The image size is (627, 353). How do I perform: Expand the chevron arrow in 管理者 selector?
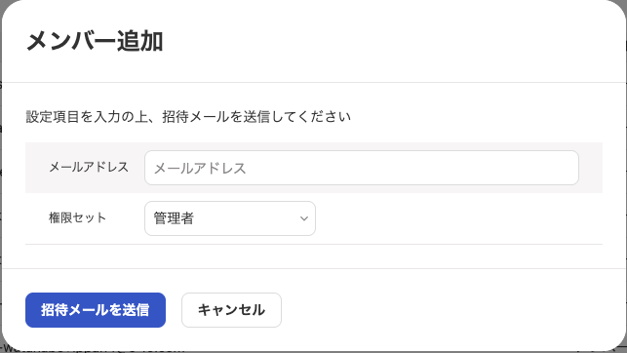[x=304, y=218]
